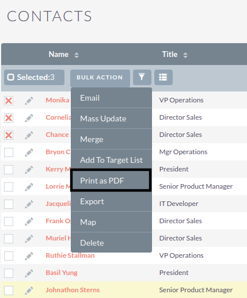The width and height of the screenshot is (247, 298).
Task: Edit Muriel contact with pencil icon
Action: coord(29,239)
